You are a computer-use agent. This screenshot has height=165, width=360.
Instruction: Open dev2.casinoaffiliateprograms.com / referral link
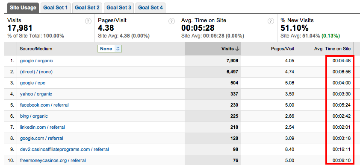(x=64, y=150)
